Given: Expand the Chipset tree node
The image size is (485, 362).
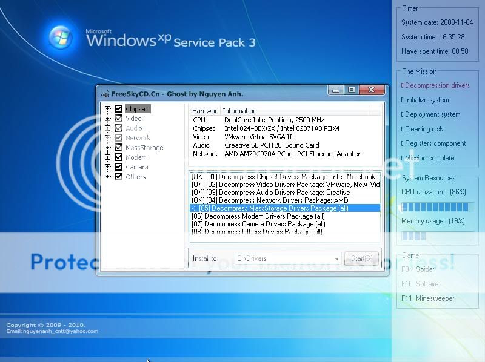Looking at the screenshot, I should coord(107,109).
